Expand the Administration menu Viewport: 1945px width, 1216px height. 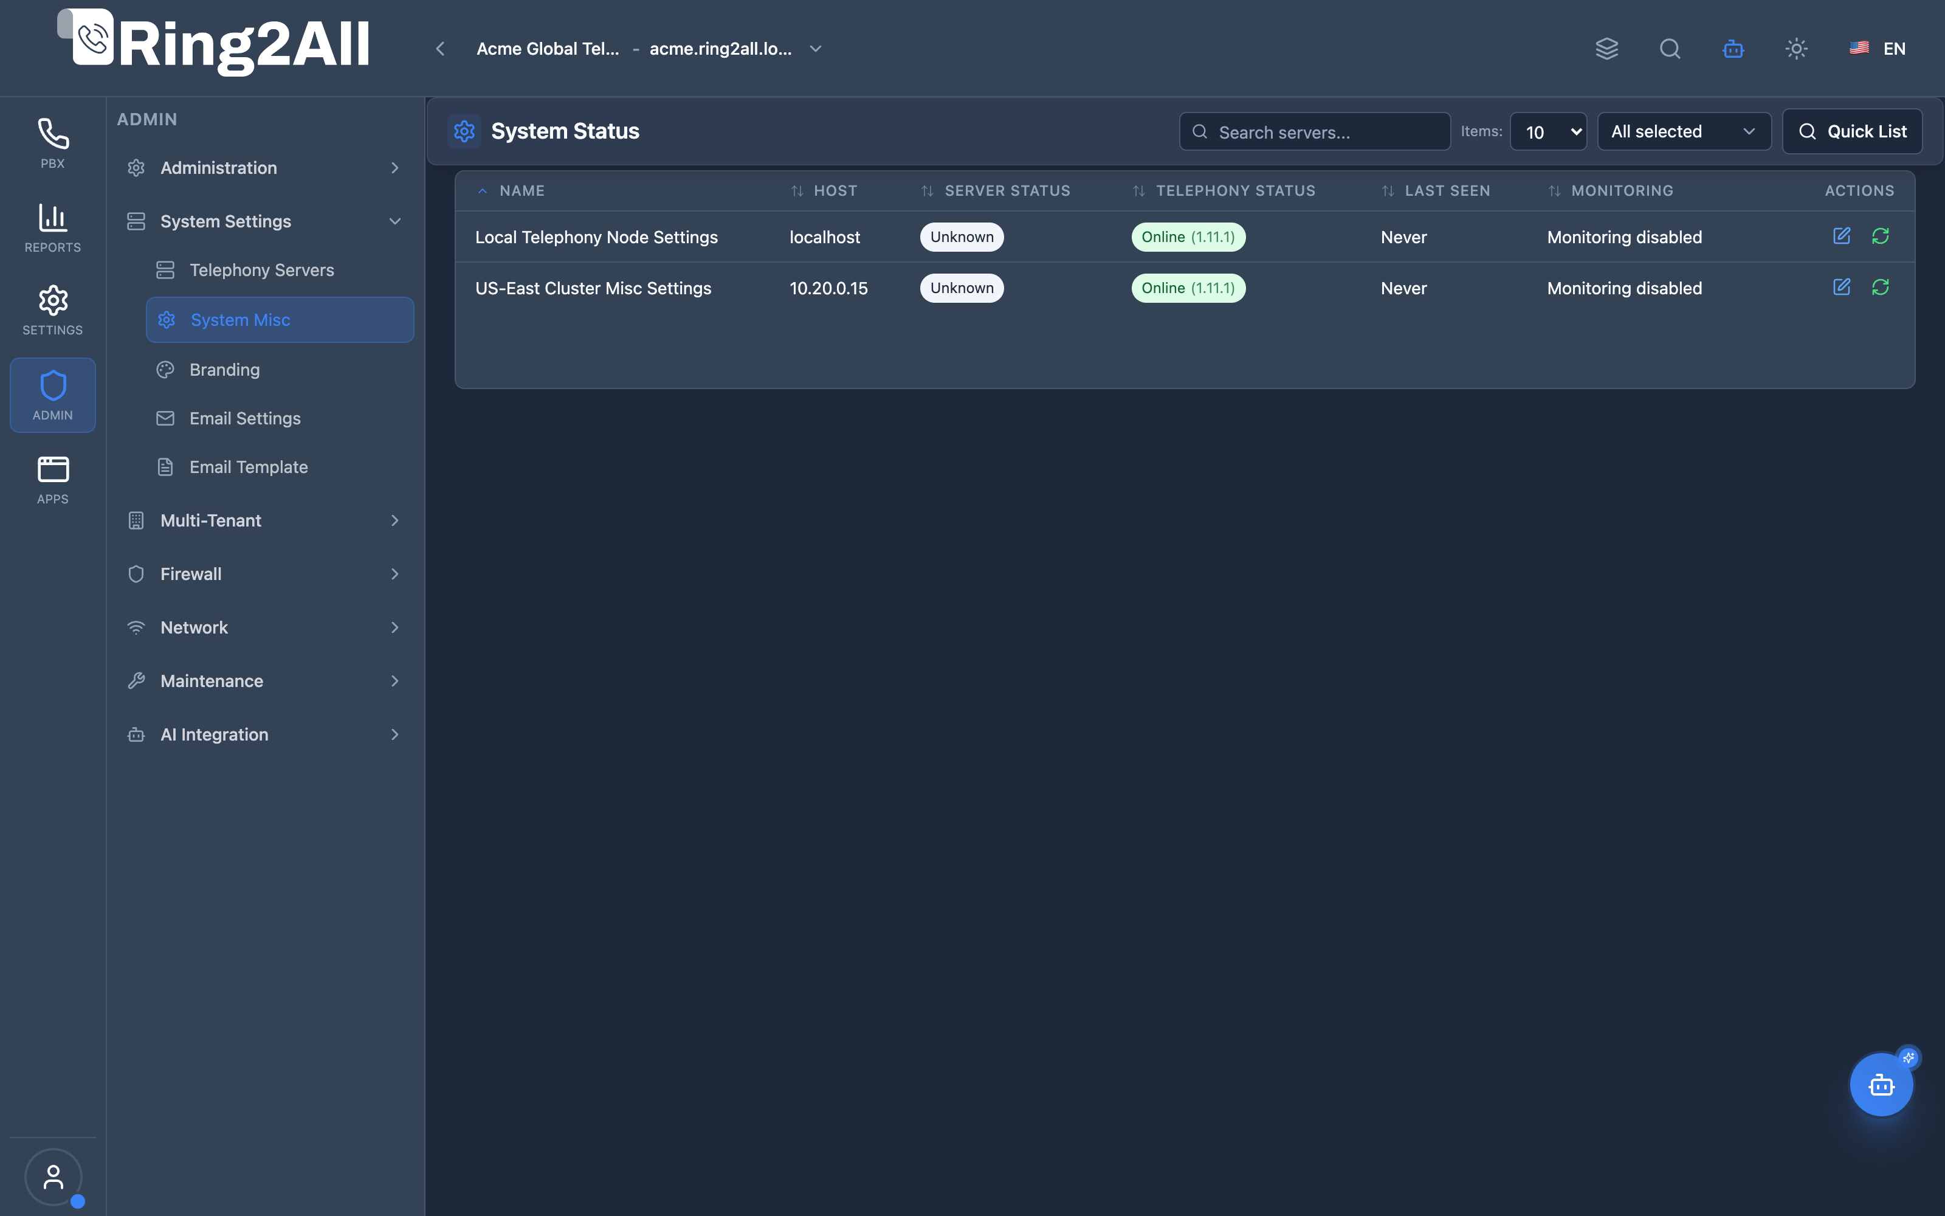click(264, 168)
